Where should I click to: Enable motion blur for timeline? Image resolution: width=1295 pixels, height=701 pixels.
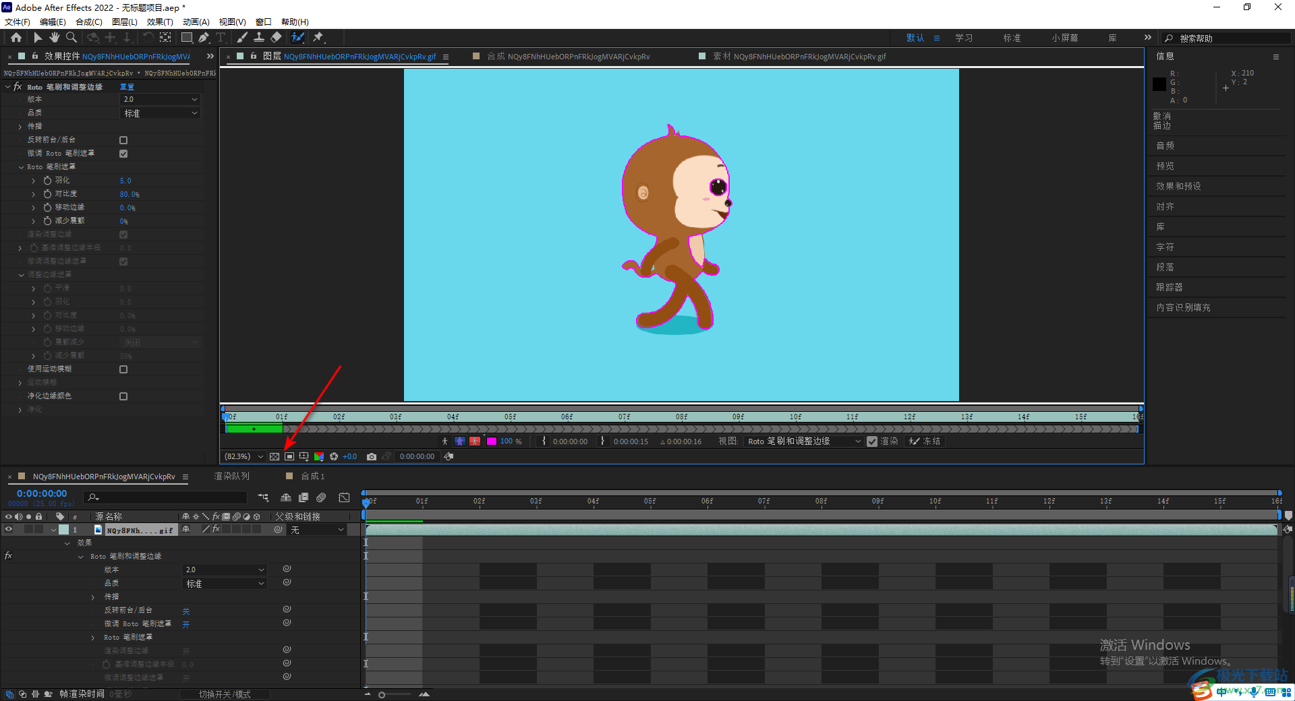321,497
